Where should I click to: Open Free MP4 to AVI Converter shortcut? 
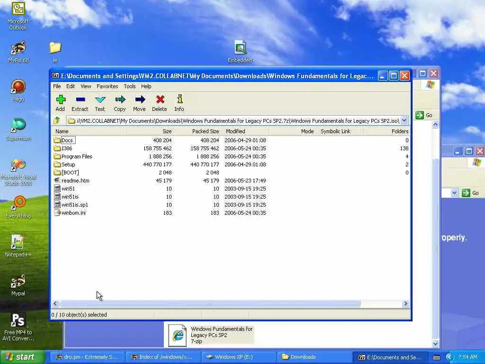(18, 327)
